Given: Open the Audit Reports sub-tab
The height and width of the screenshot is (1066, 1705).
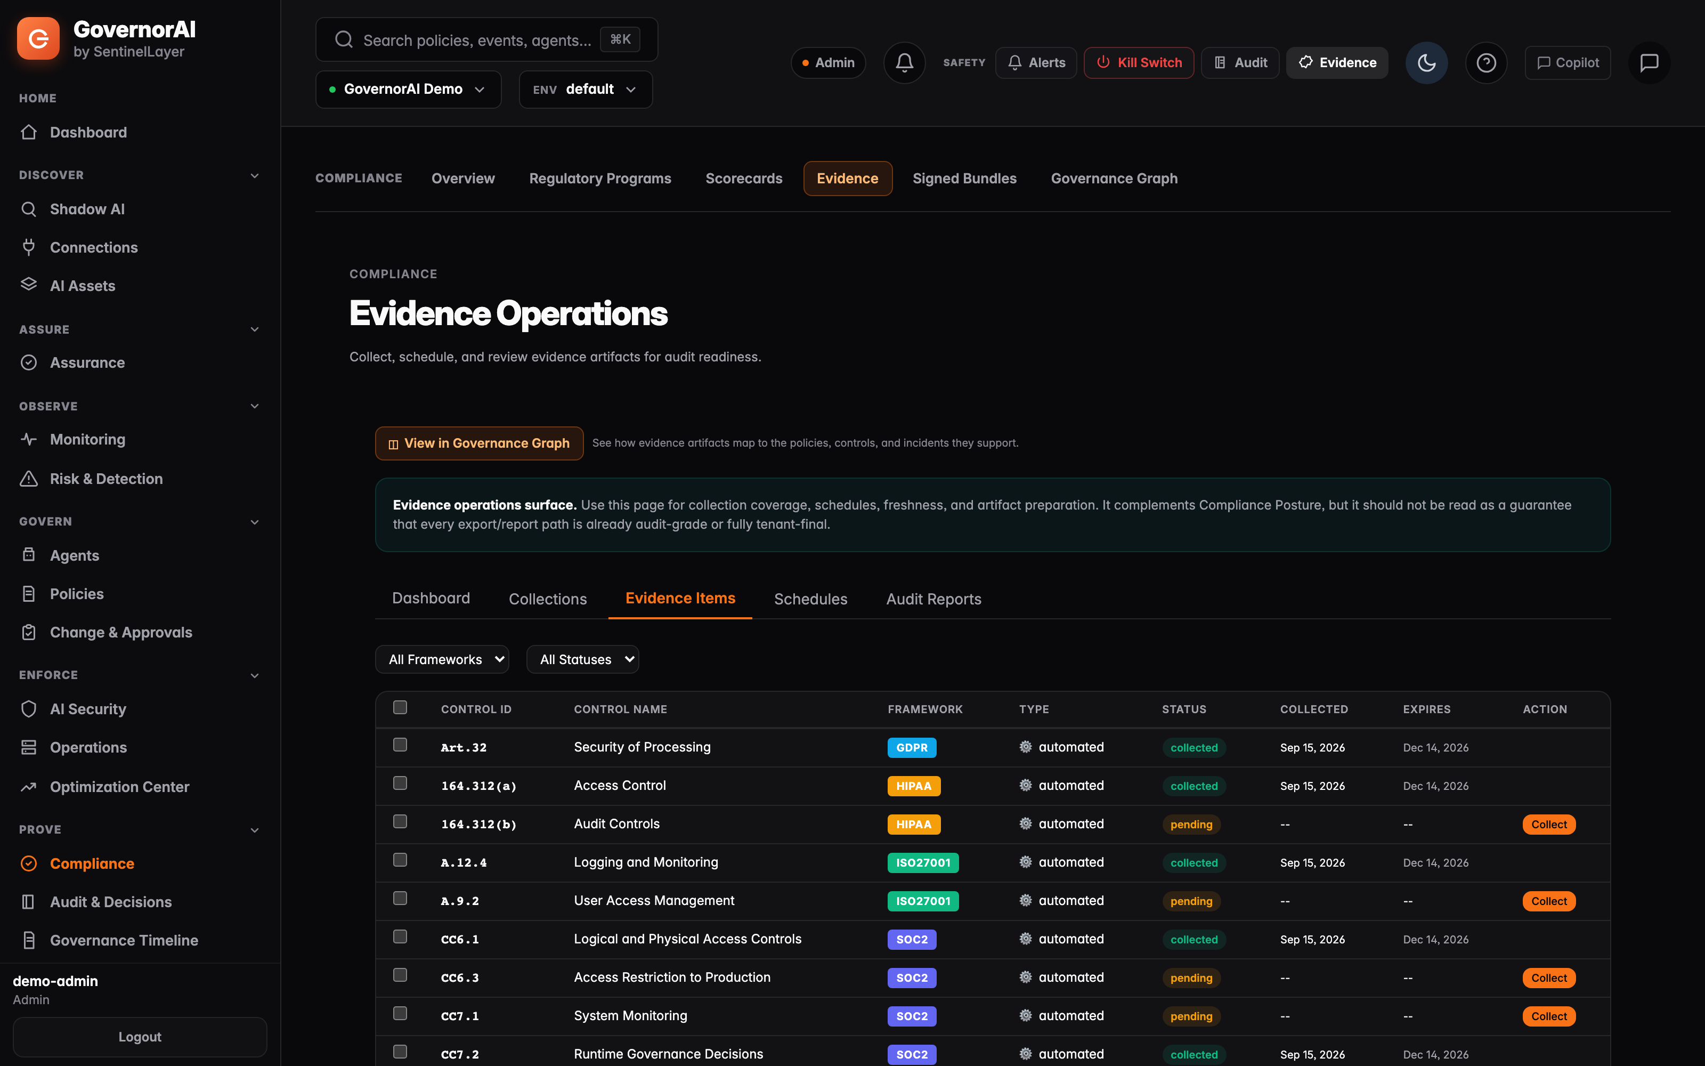Looking at the screenshot, I should (933, 599).
